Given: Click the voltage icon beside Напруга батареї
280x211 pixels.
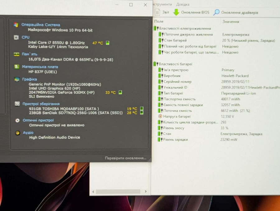Looking at the screenshot, I should (160, 116).
